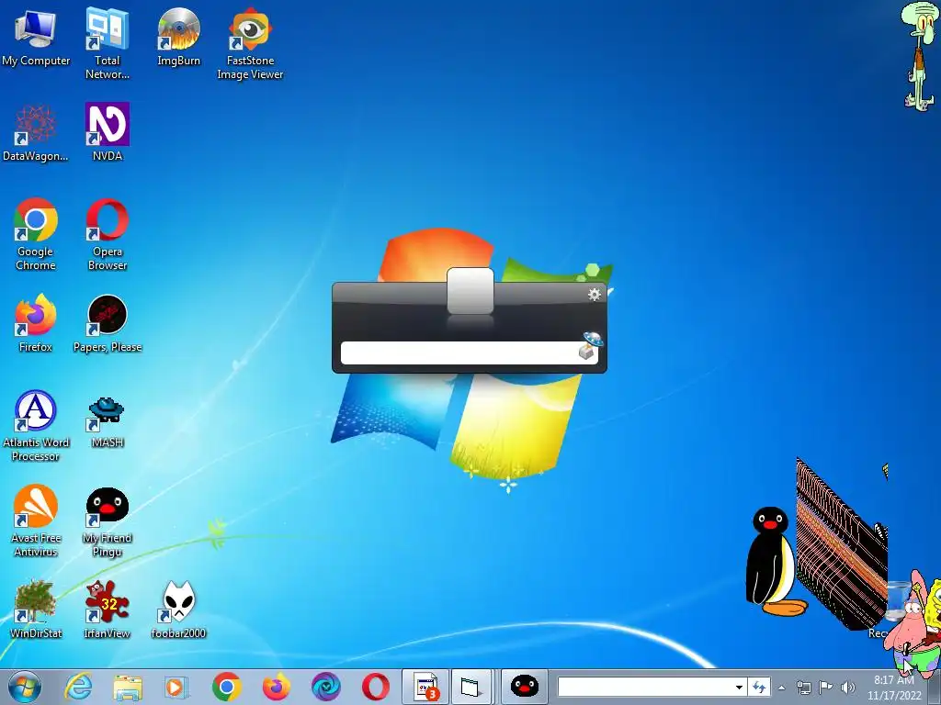Click the taskbar address toolbar text field
This screenshot has width=941, height=705.
644,687
